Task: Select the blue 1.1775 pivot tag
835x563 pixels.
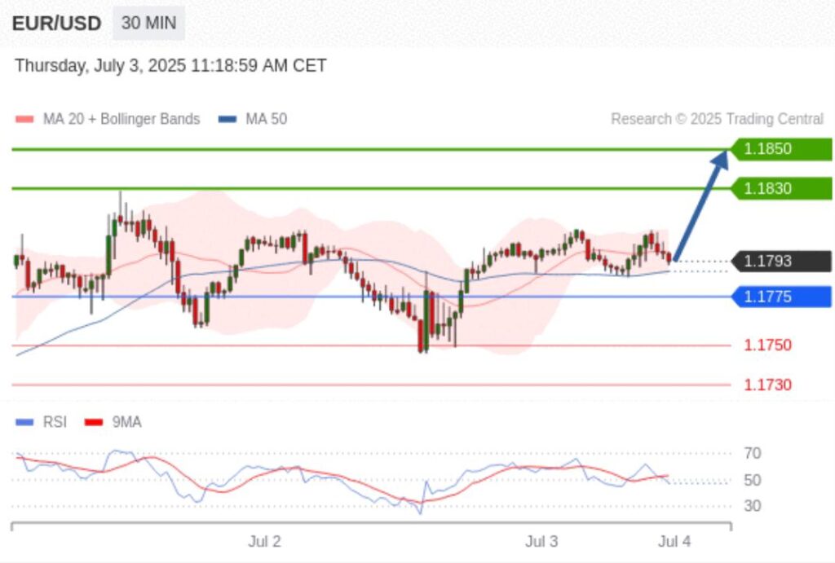Action: pyautogui.click(x=781, y=297)
